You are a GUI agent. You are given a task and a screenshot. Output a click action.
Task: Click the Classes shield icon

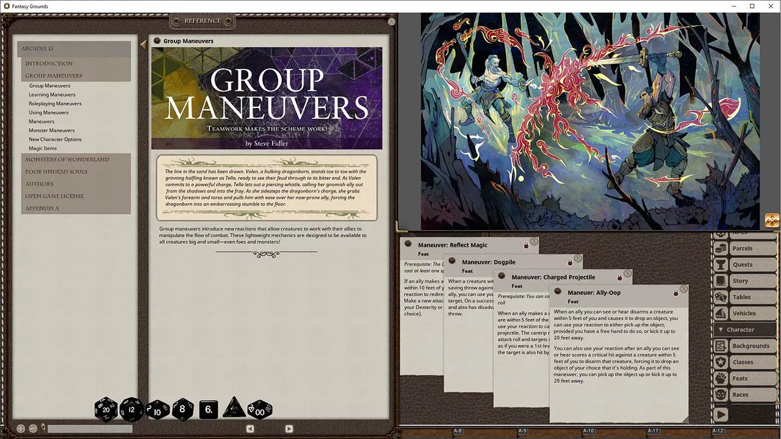721,362
